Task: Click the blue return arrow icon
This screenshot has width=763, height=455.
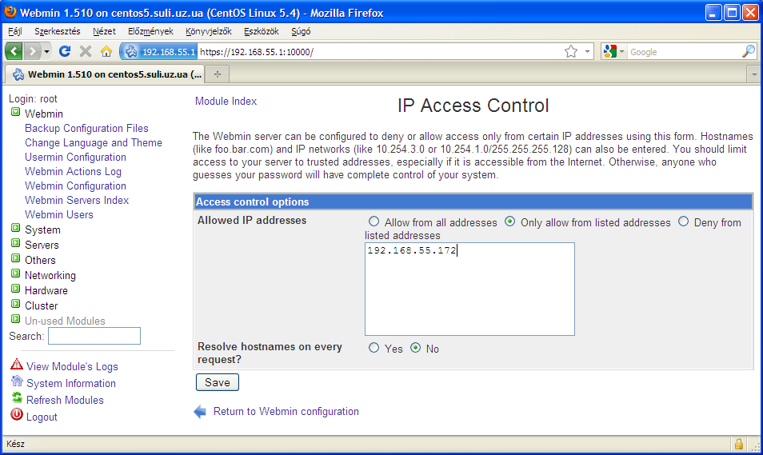Action: (x=200, y=412)
